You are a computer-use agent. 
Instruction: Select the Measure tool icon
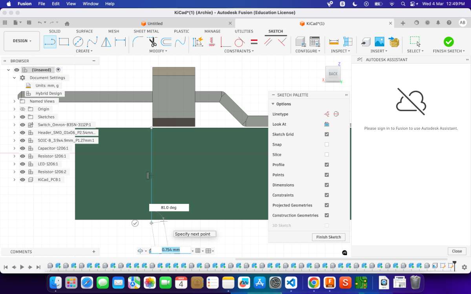point(334,42)
